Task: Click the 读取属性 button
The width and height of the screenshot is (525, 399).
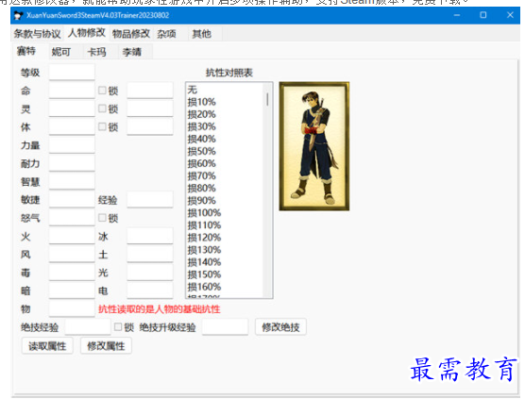Action: (x=47, y=346)
